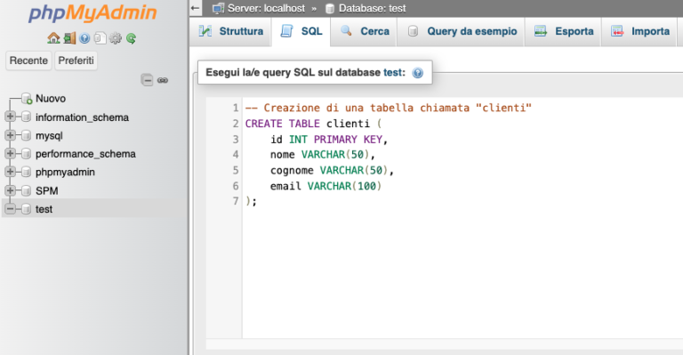683x355 pixels.
Task: Click mysql database cylinder icon
Action: coord(26,135)
